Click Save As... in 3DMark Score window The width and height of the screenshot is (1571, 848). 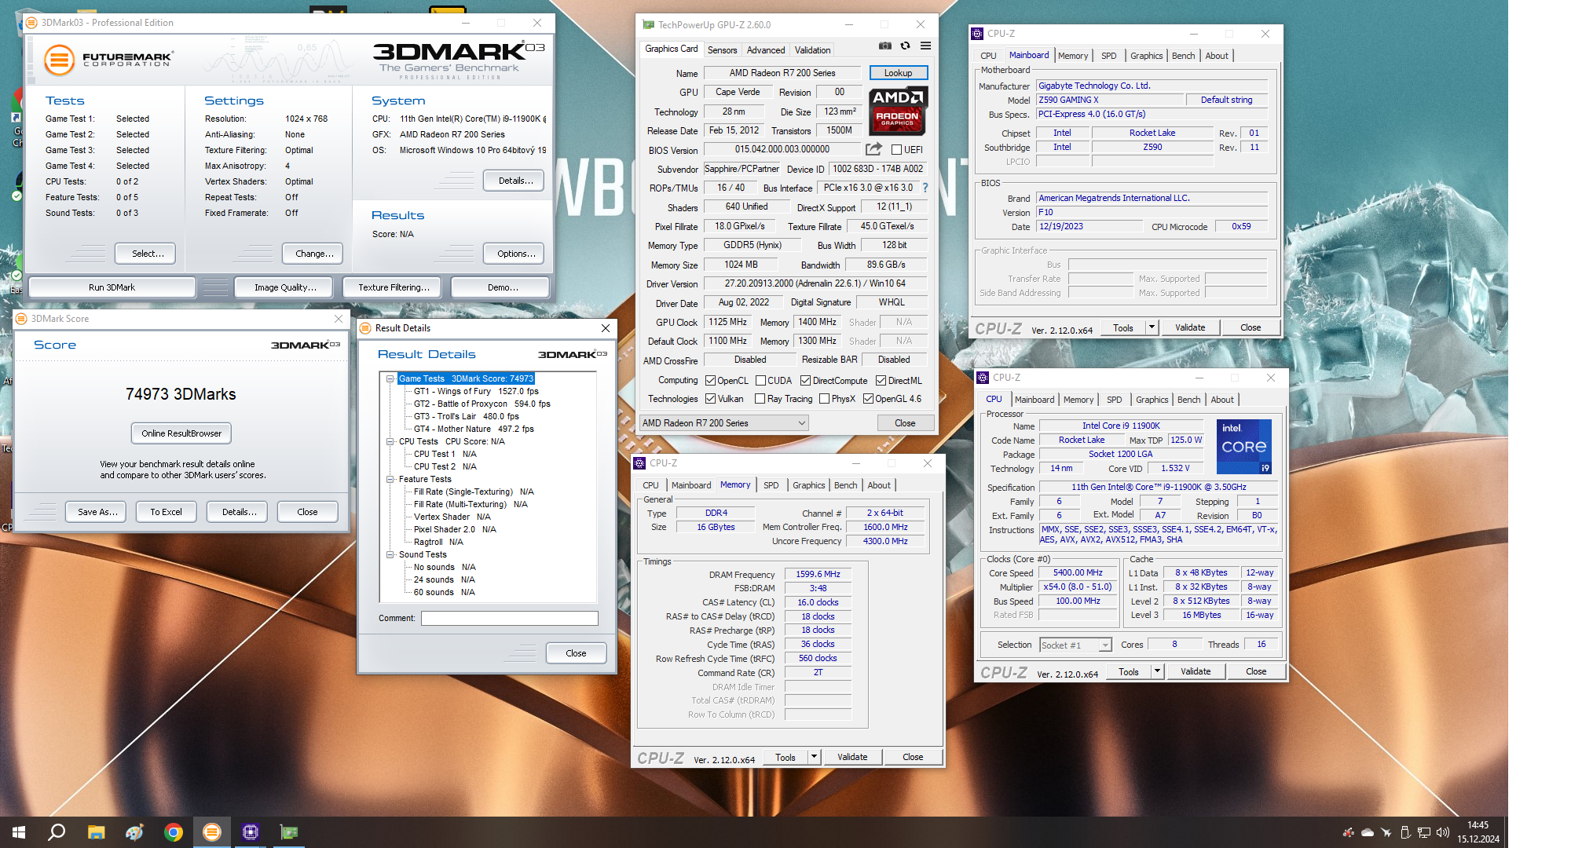(97, 512)
